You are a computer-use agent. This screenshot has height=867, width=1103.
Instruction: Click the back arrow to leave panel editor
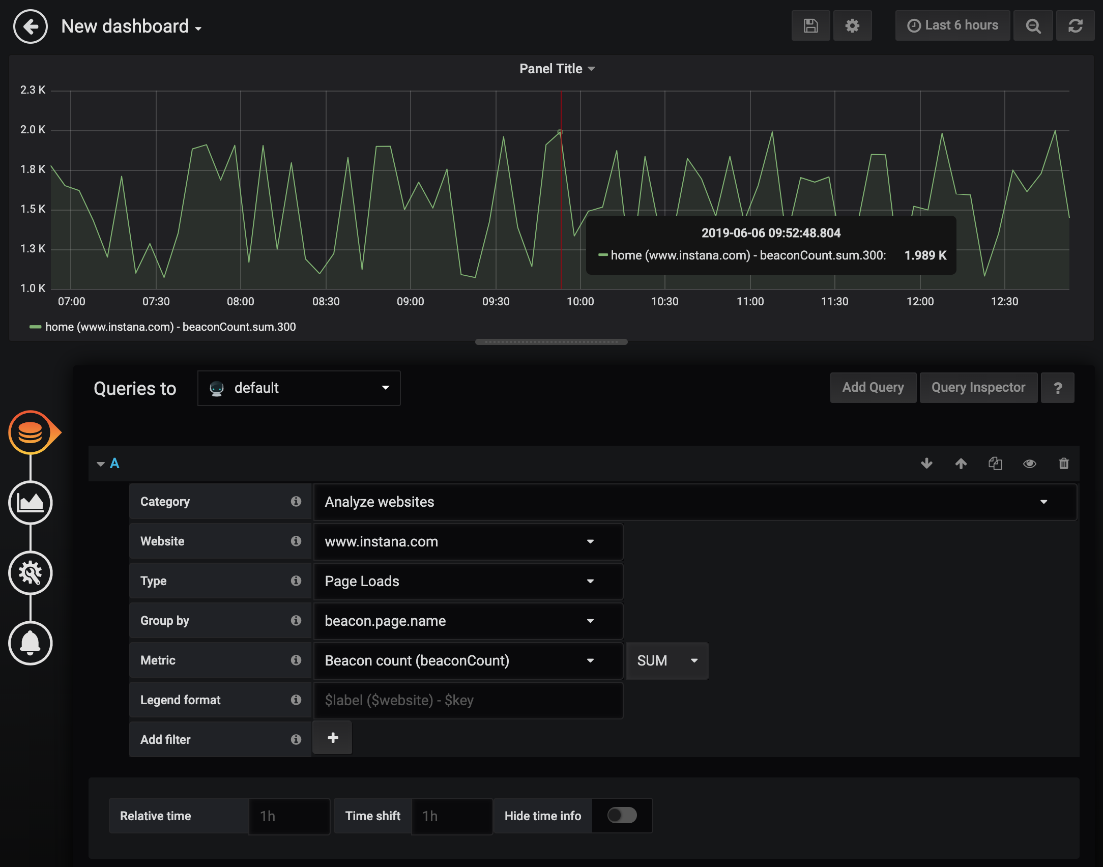pyautogui.click(x=31, y=26)
